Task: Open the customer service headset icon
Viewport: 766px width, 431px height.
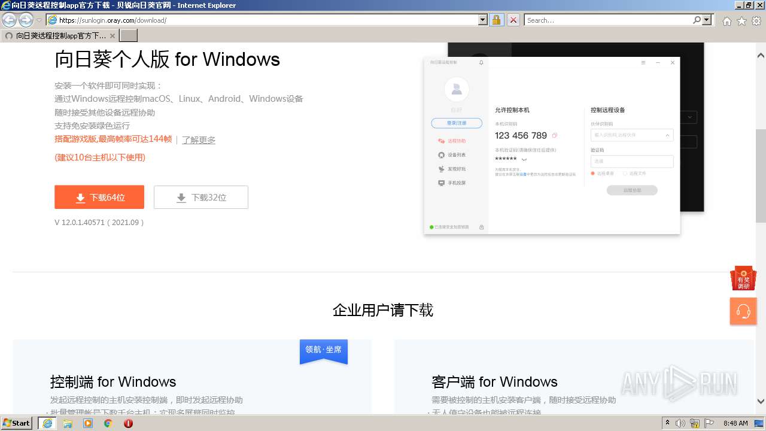Action: (x=743, y=311)
